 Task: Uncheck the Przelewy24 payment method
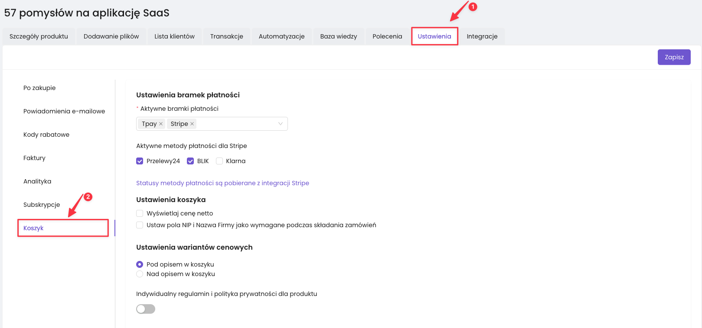pyautogui.click(x=140, y=161)
